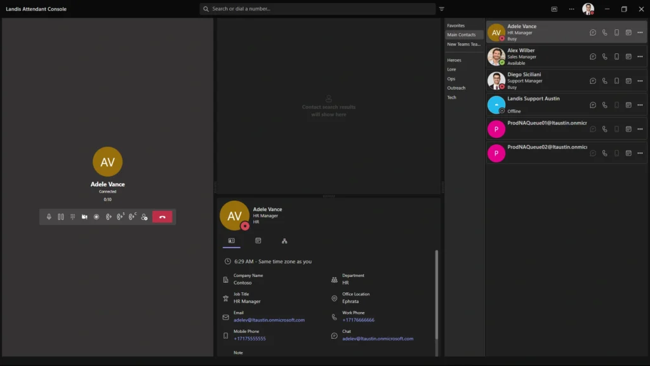Add a participant to the call
This screenshot has width=650, height=366.
click(x=144, y=217)
